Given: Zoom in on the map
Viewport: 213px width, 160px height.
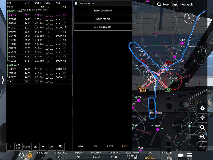Looking at the screenshot, I should [x=202, y=127].
